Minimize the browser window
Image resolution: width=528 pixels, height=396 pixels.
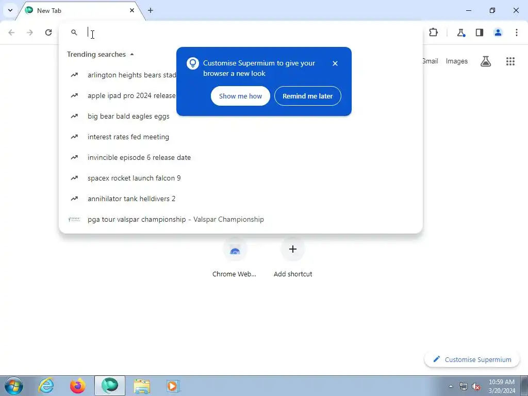pos(468,10)
